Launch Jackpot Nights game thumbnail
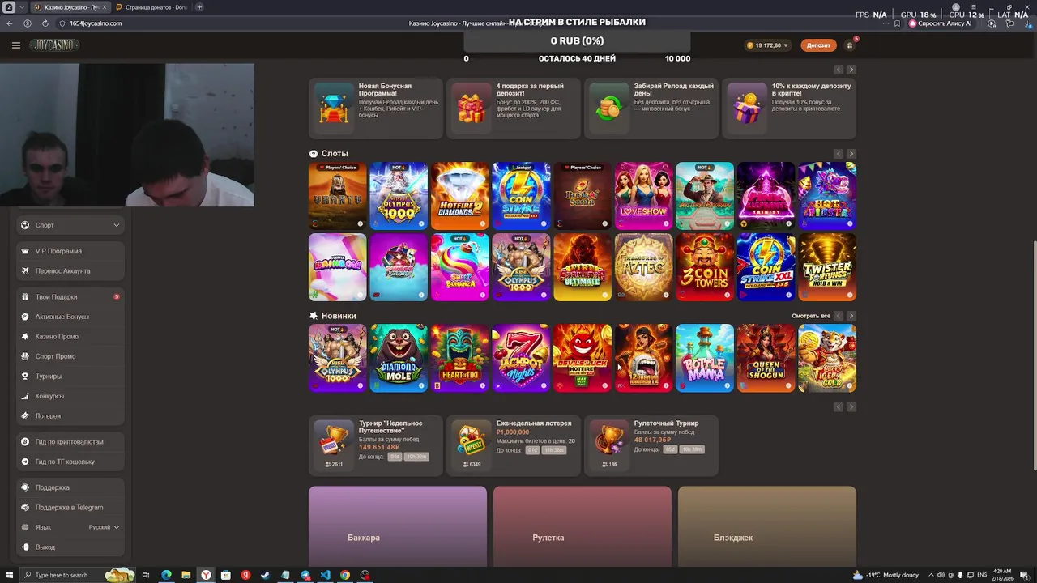This screenshot has height=583, width=1037. click(521, 358)
